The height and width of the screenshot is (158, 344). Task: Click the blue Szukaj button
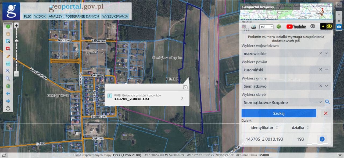pyautogui.click(x=279, y=113)
